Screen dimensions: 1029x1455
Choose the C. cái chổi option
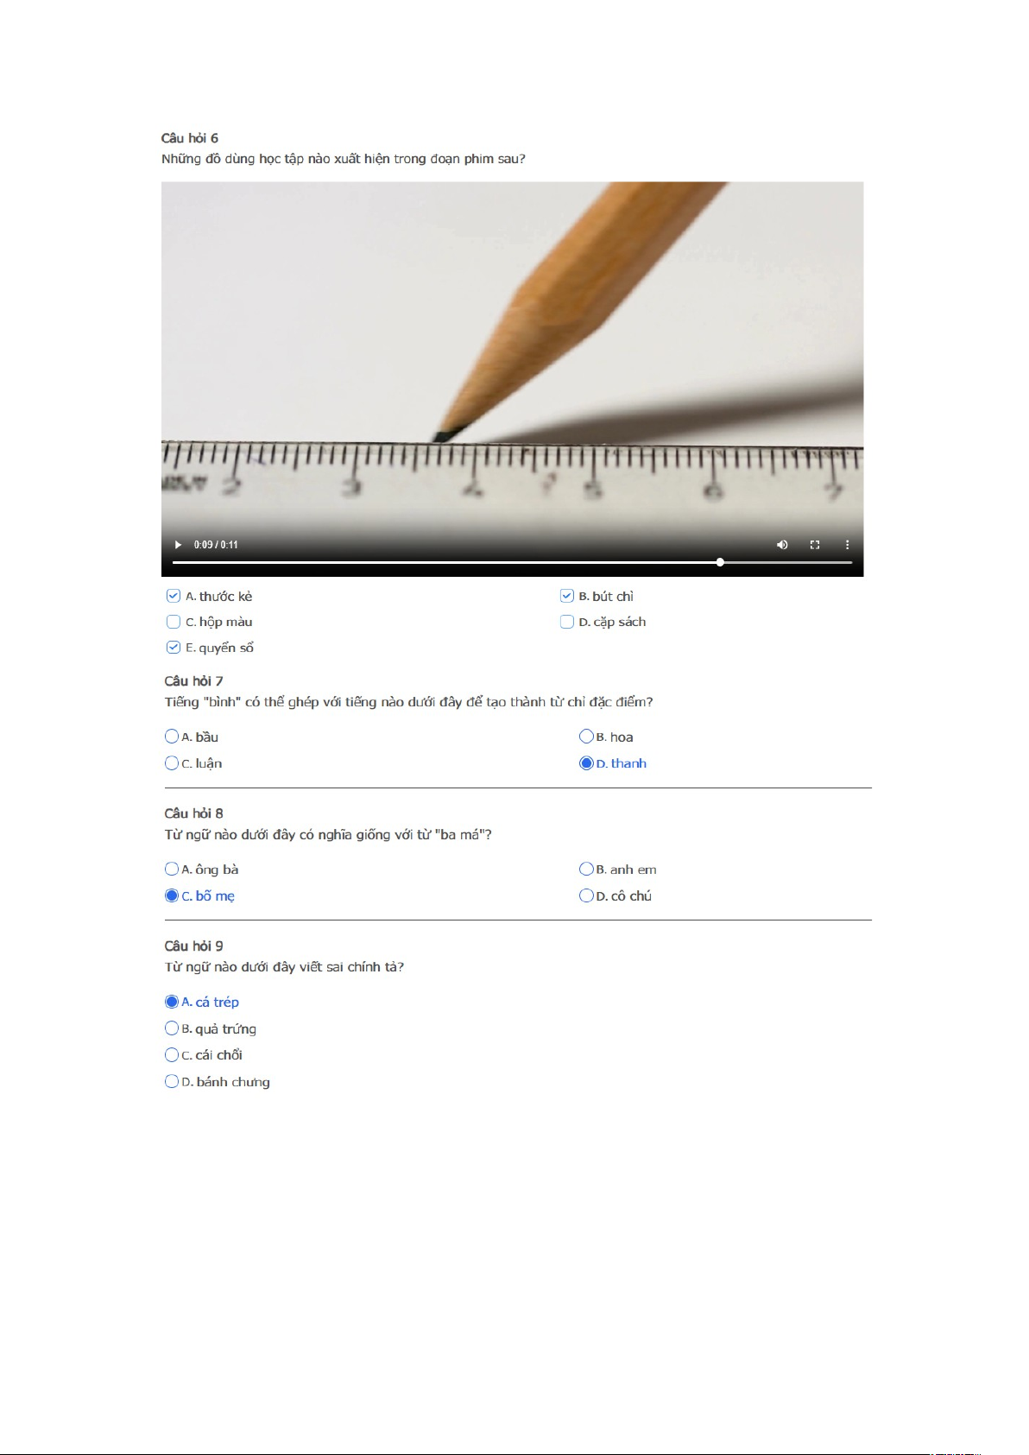[x=172, y=1055]
